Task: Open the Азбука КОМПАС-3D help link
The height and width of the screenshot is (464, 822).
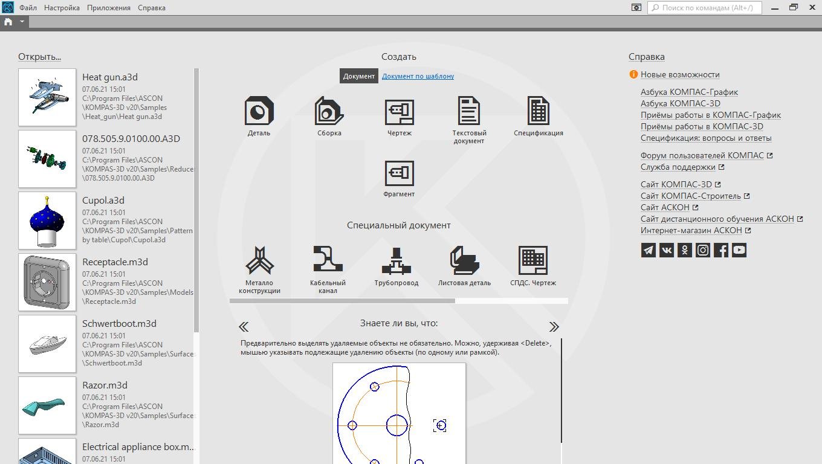Action: click(680, 103)
